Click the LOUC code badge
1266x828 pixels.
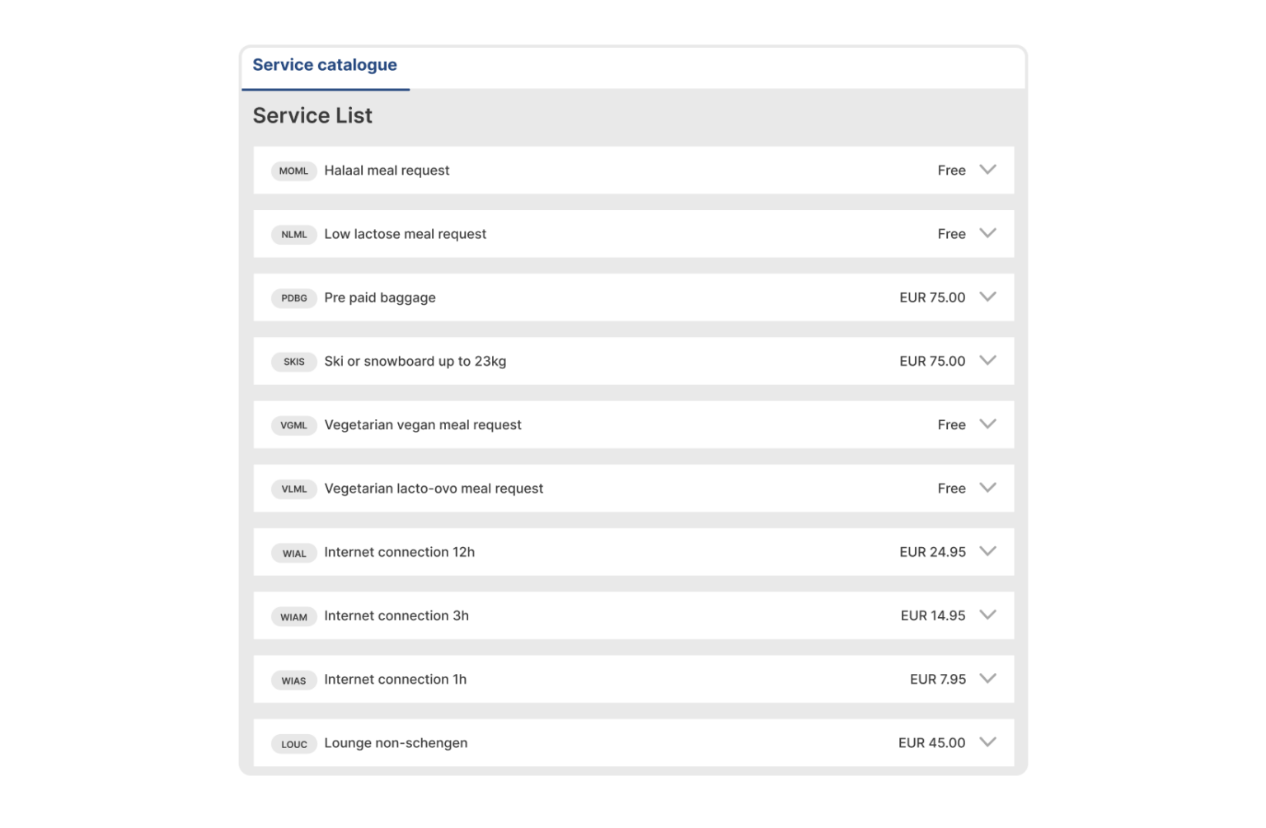[x=293, y=744]
